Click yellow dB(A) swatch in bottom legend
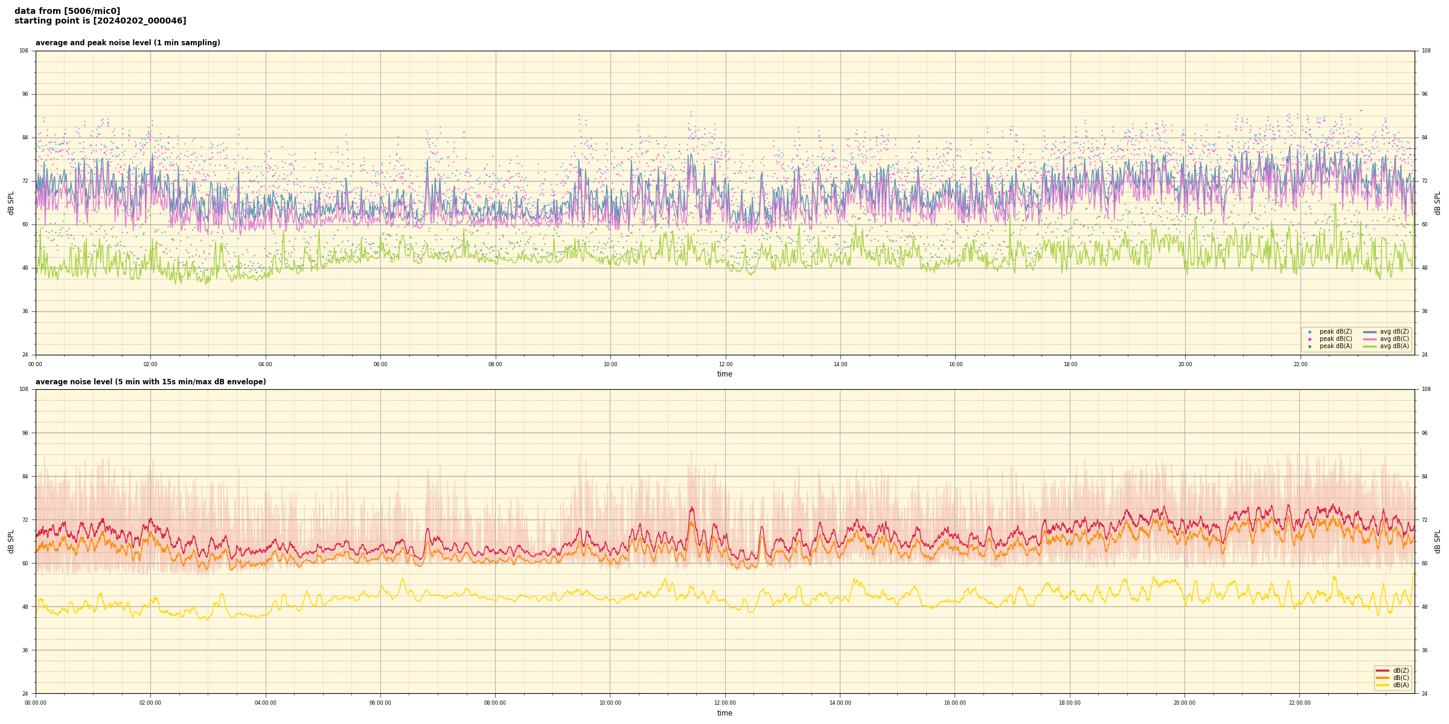The image size is (1449, 724). [1382, 685]
